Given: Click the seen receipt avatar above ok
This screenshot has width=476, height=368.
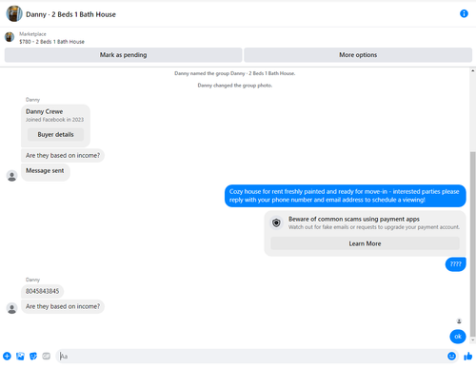Looking at the screenshot, I should [x=459, y=321].
